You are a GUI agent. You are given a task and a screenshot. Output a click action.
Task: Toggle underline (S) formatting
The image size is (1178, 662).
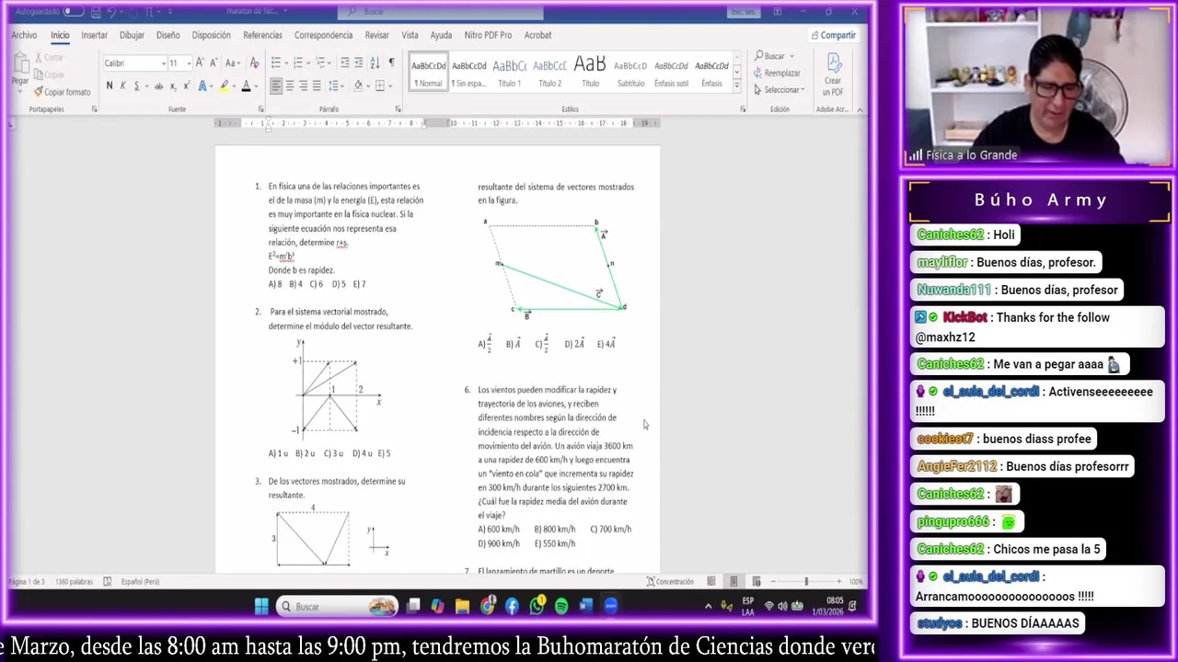coord(137,86)
